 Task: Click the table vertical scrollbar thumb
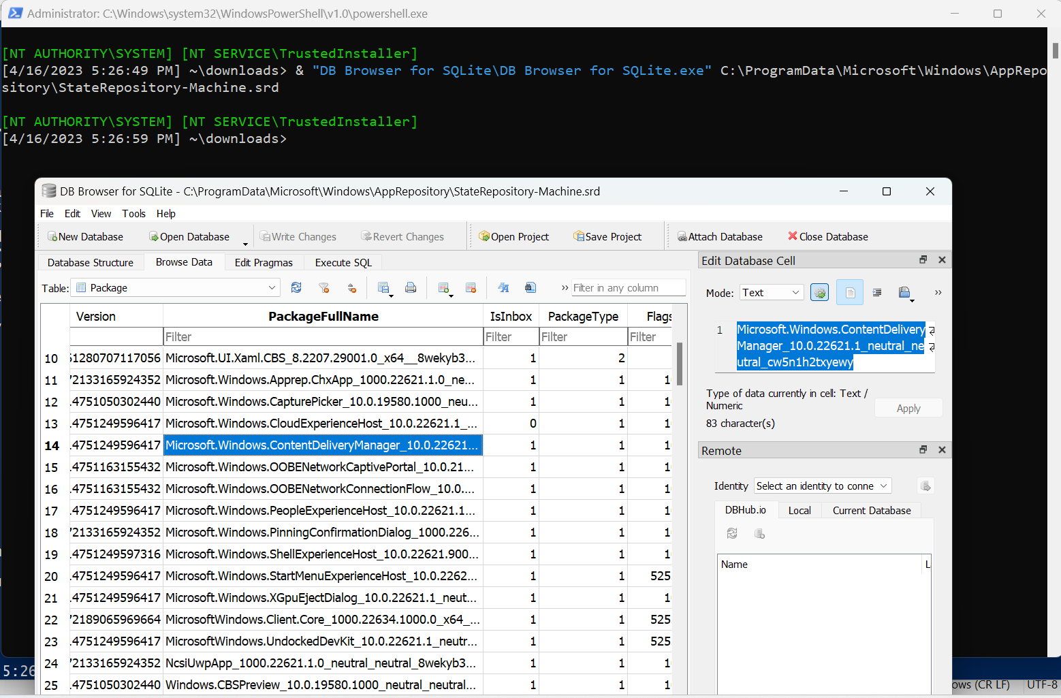coord(679,364)
